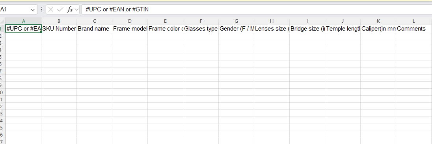
Task: Click the Insert Function fx icon
Action: 70,9
